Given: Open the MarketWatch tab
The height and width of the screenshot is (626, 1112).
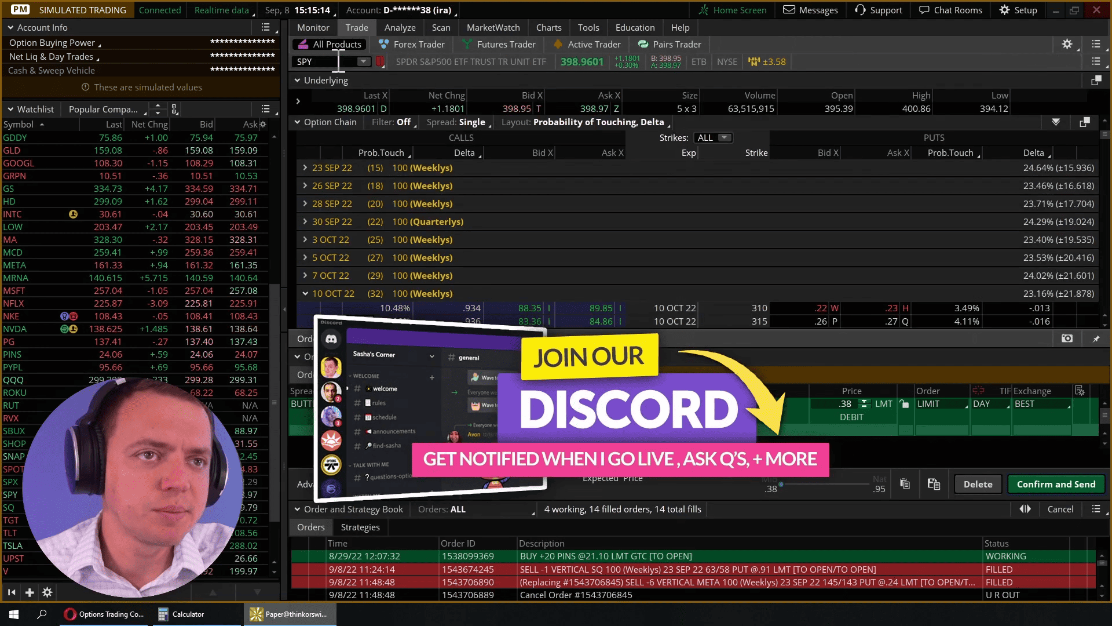Looking at the screenshot, I should (493, 27).
